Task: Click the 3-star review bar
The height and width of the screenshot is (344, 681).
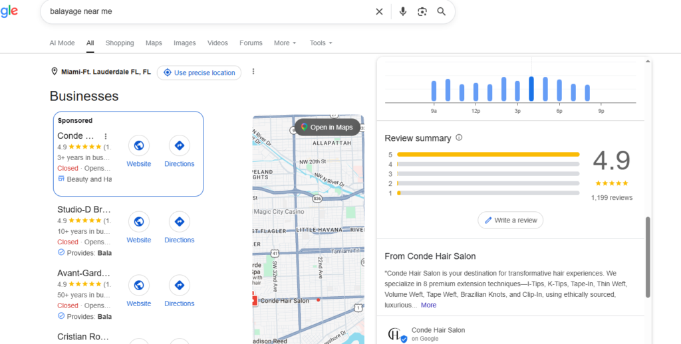Action: coord(488,174)
